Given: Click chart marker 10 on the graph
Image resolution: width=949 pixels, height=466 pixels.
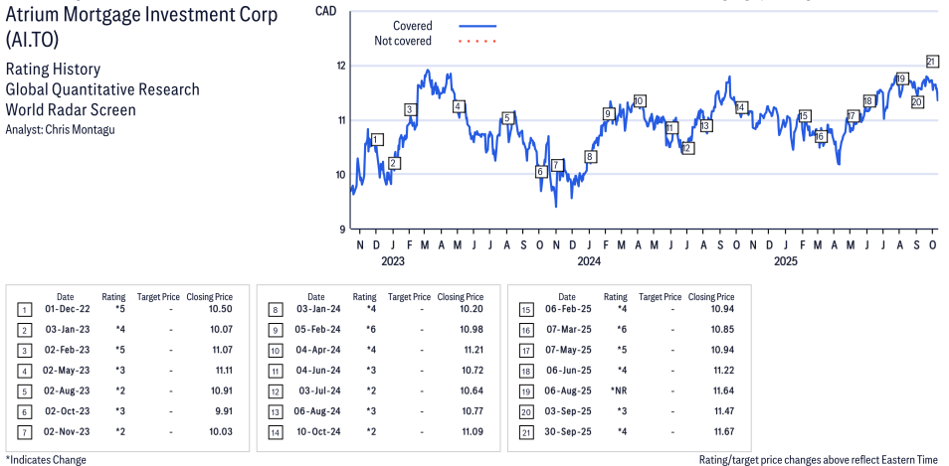Looking at the screenshot, I should pyautogui.click(x=639, y=100).
